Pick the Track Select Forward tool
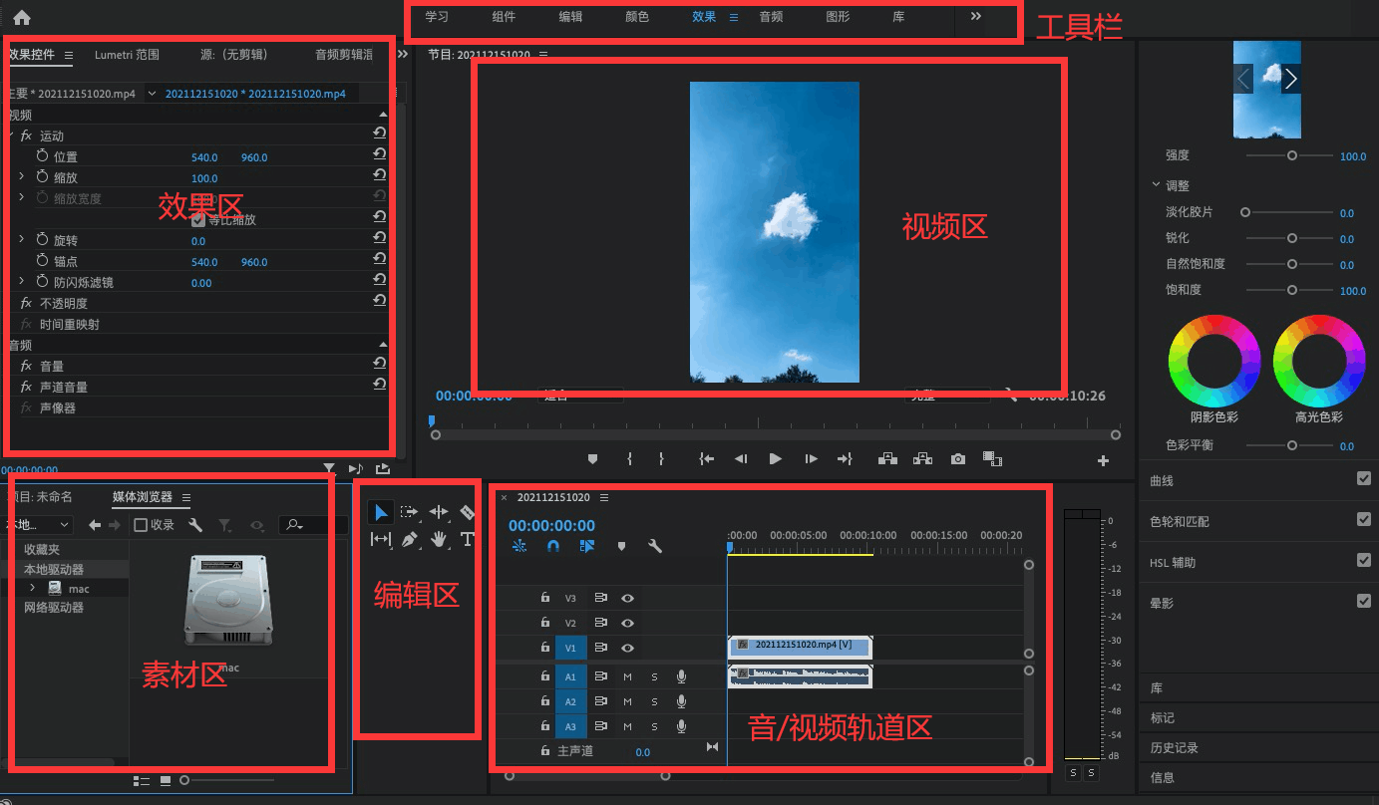The width and height of the screenshot is (1379, 805). [x=410, y=512]
